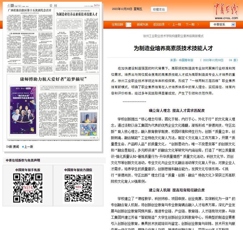Screen dimensions: 243x230
Task: Open the 中青报系 dropdown
Action: point(224,25)
